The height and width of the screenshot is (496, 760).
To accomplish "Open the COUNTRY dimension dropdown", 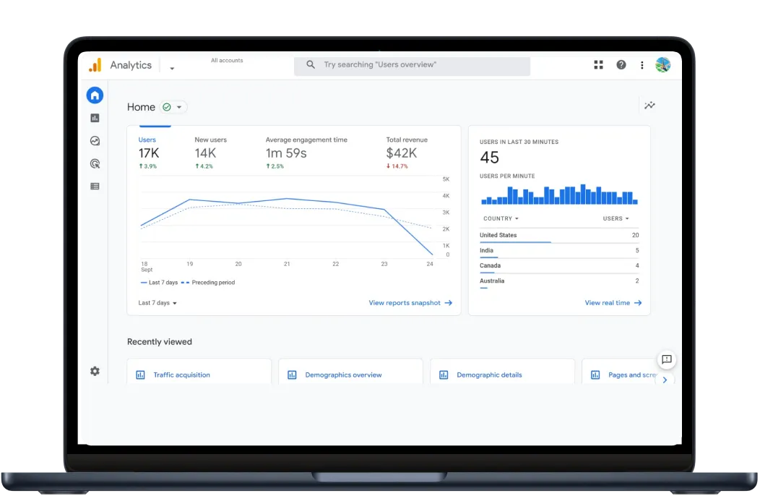I will pyautogui.click(x=501, y=219).
